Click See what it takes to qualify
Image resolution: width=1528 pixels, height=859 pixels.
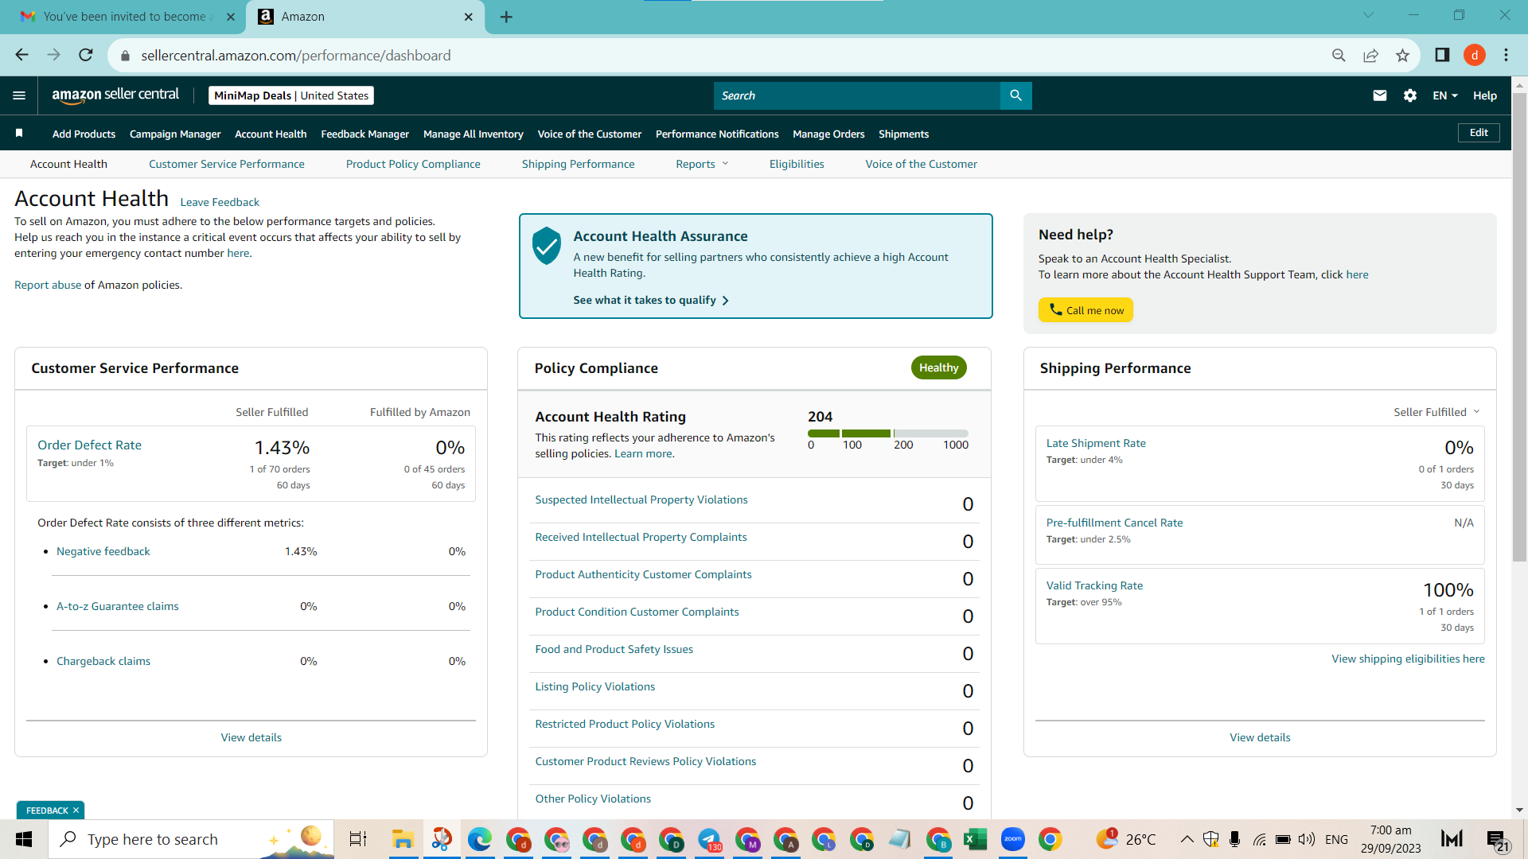coord(650,300)
